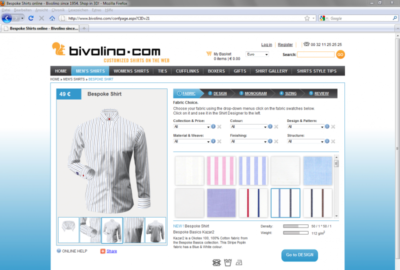Show info for Structure filter
Viewport: 400px width, 270px height.
(x=327, y=141)
